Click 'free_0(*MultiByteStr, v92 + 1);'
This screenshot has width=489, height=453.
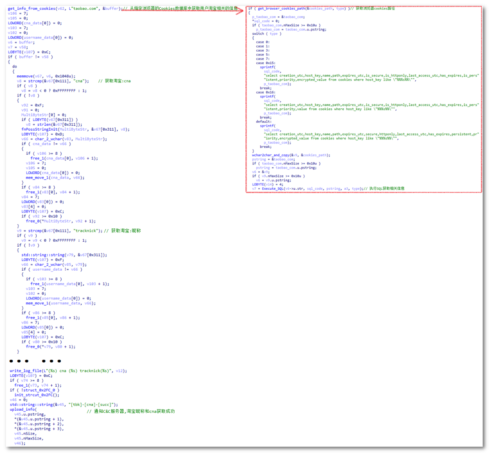click(61, 221)
